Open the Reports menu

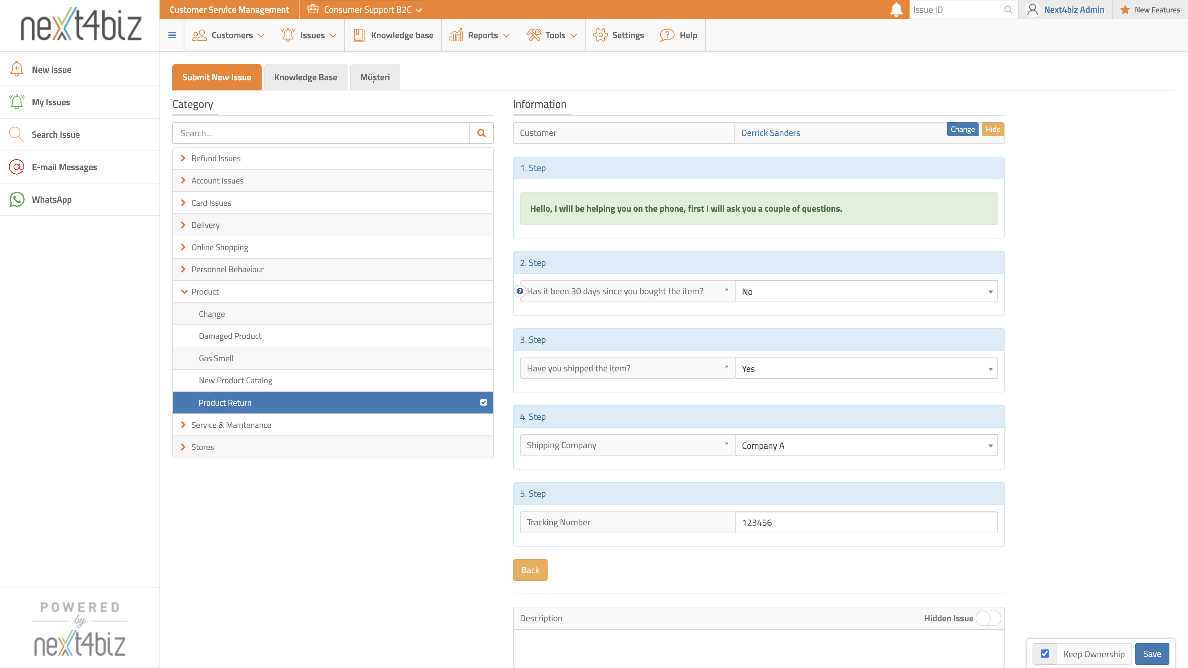click(x=480, y=35)
